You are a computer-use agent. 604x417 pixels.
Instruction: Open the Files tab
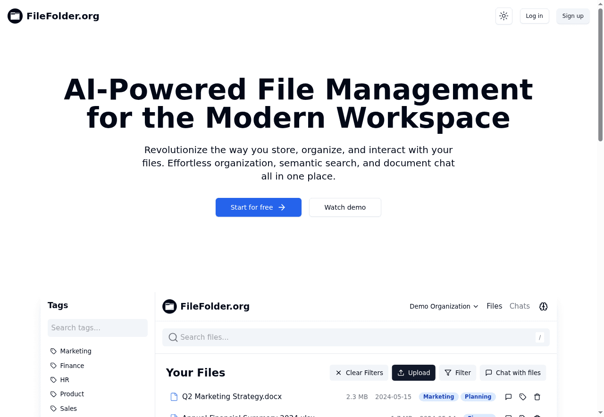pyautogui.click(x=494, y=306)
